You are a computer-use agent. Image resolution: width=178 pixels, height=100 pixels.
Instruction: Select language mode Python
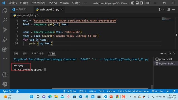coord(111,91)
